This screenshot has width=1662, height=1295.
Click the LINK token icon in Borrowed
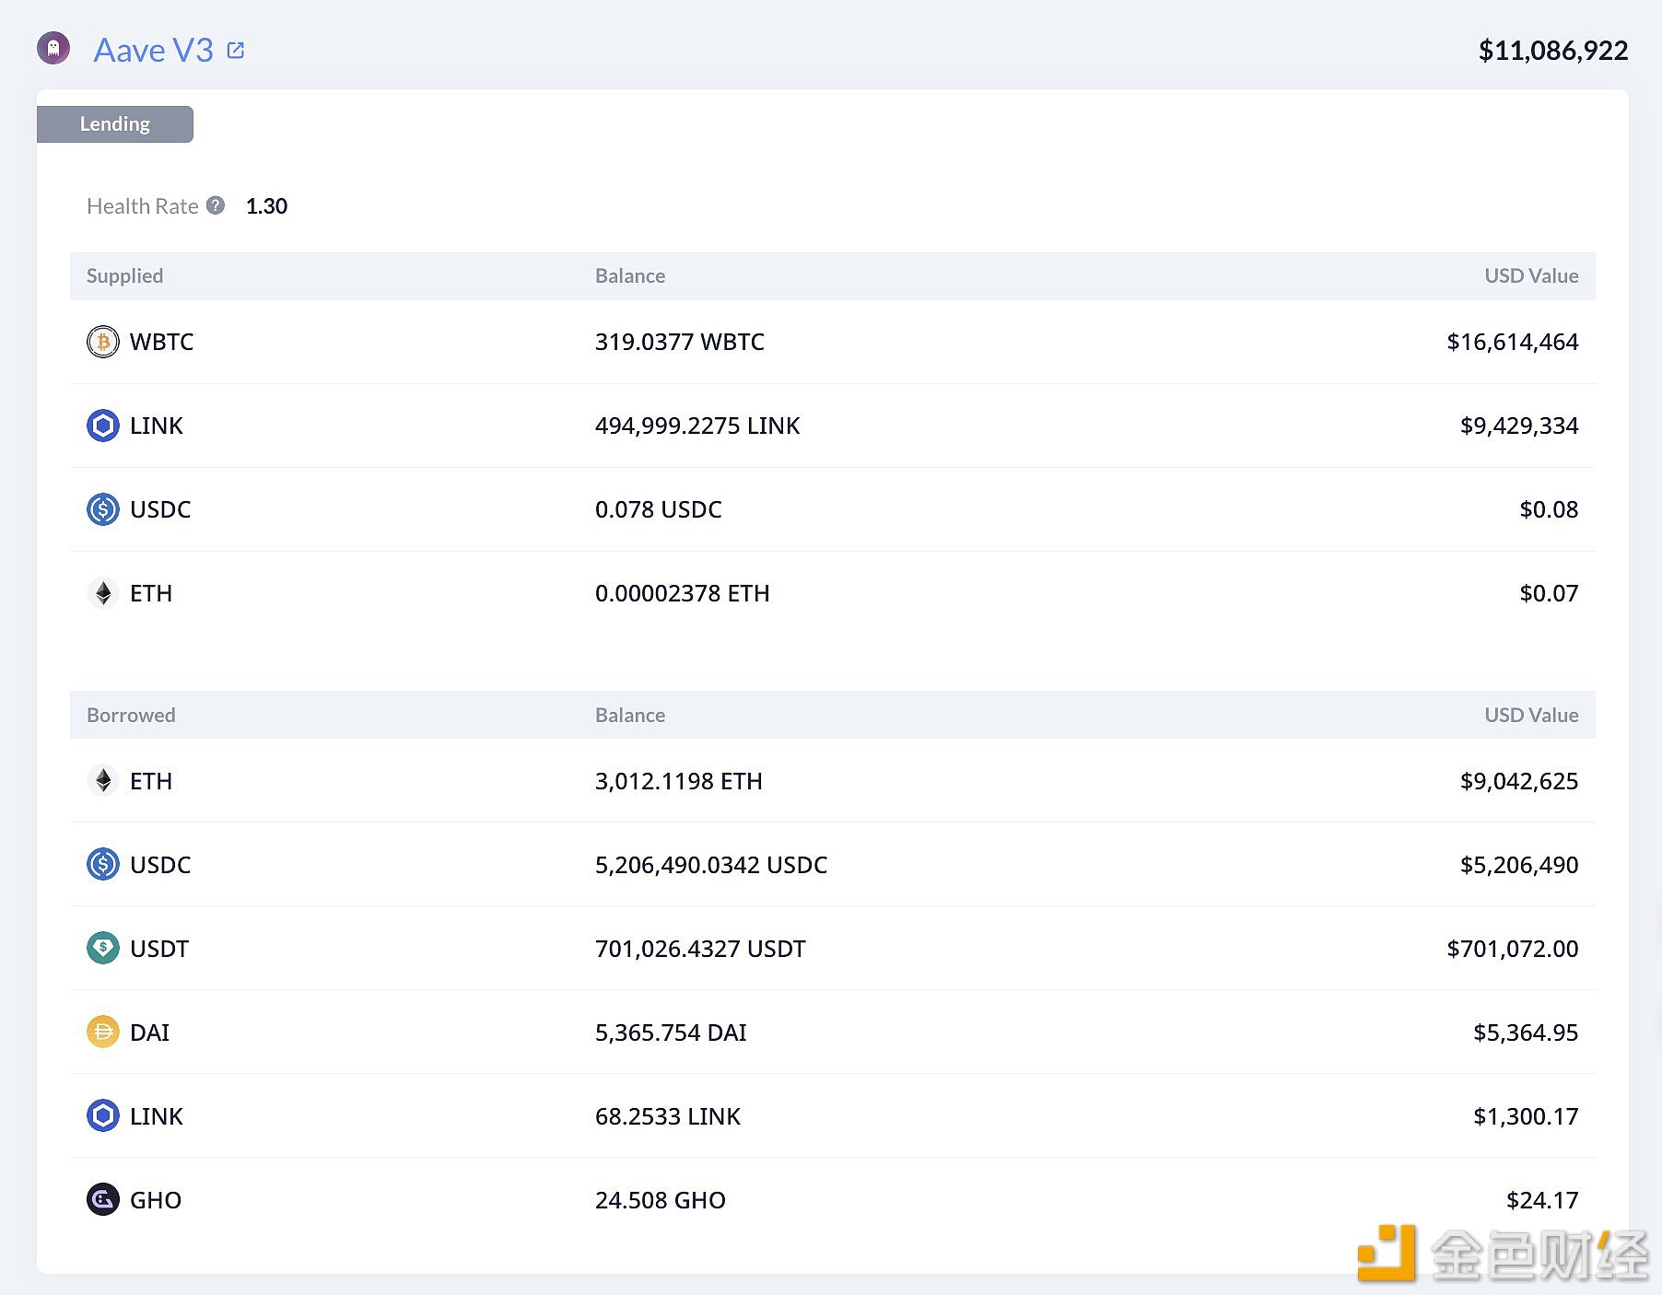tap(103, 1116)
